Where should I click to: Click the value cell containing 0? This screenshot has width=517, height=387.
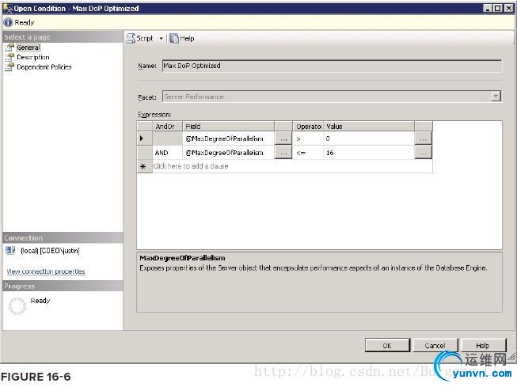(x=369, y=138)
